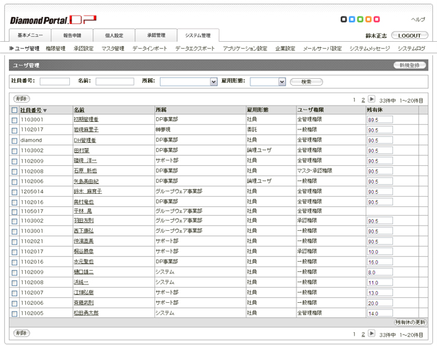437x346 pixels.
Task: Toggle the select-all checkbox in table header
Action: [14, 110]
